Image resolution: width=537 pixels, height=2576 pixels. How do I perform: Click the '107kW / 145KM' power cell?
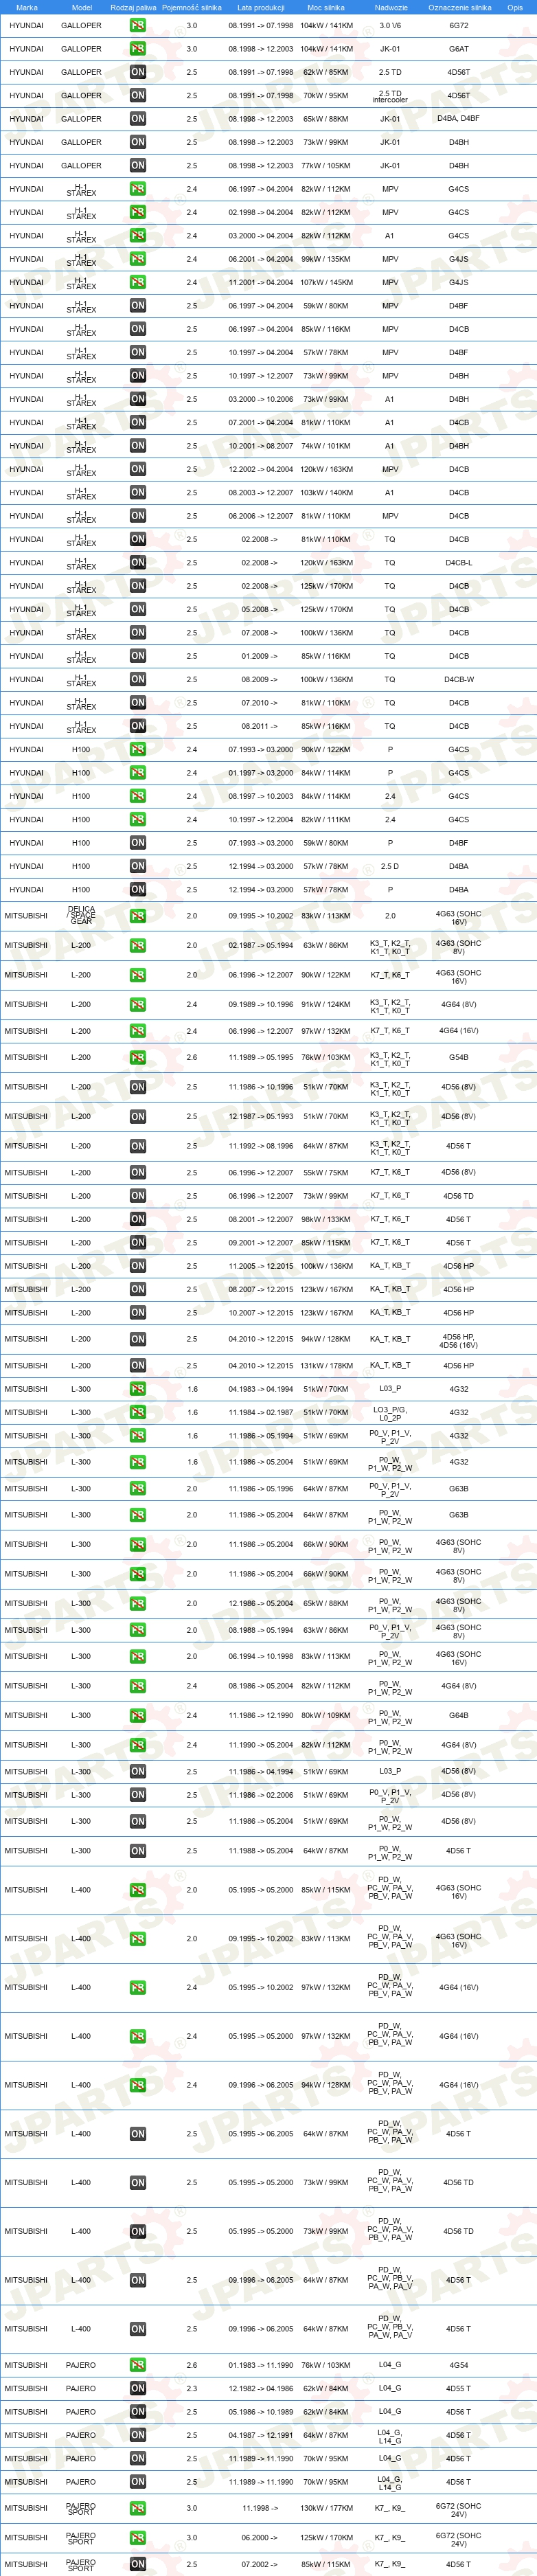pyautogui.click(x=326, y=283)
